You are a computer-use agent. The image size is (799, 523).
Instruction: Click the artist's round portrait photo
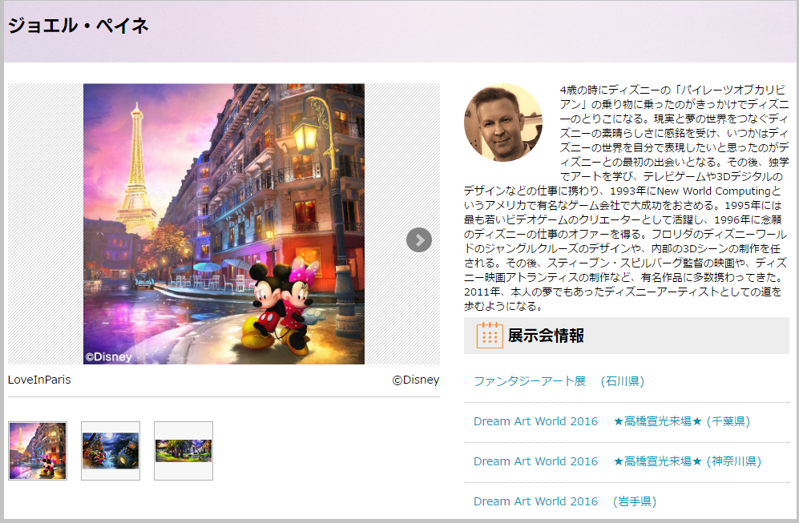click(503, 123)
